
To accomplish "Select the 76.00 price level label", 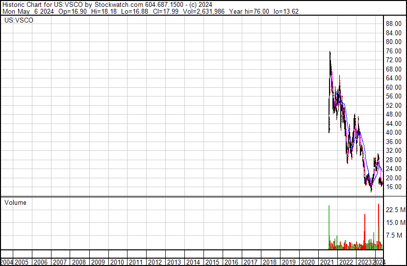I will coord(394,51).
